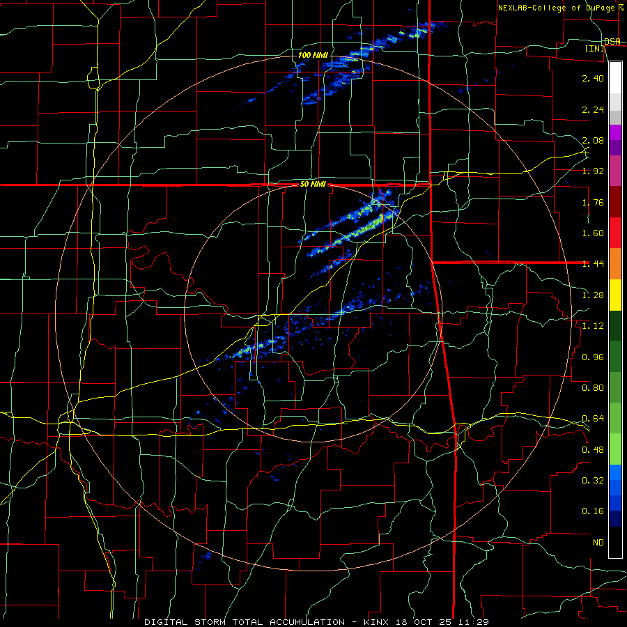
Task: Click the 1.12 legend value
Action: (x=593, y=326)
